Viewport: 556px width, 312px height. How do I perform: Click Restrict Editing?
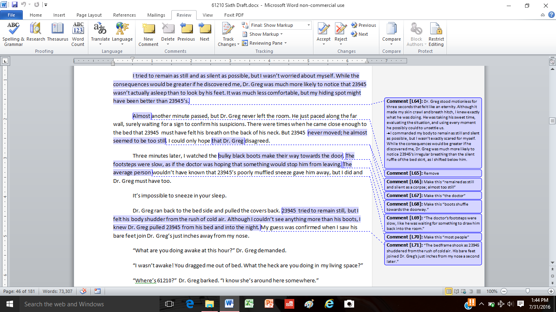[436, 35]
